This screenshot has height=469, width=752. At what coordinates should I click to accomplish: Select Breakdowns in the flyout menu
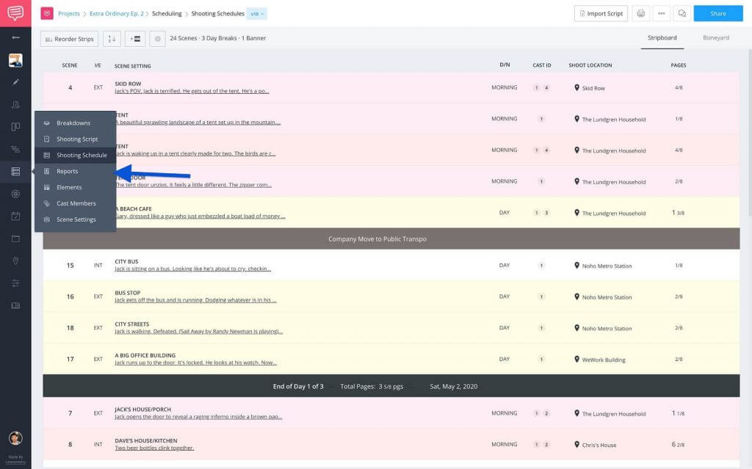click(x=76, y=123)
